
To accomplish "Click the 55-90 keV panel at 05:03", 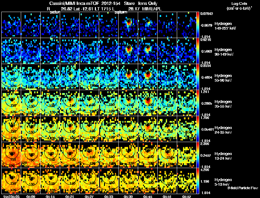I will pos(11,77).
